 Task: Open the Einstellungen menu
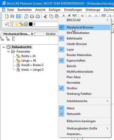[x=73, y=10]
